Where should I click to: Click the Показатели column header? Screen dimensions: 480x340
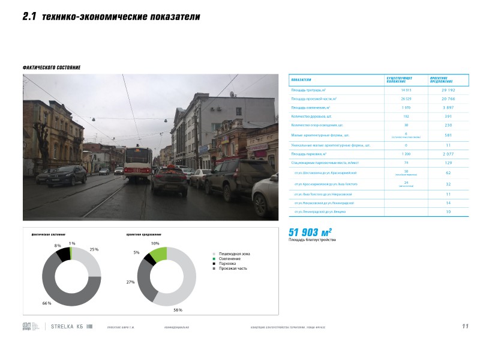tap(301, 80)
